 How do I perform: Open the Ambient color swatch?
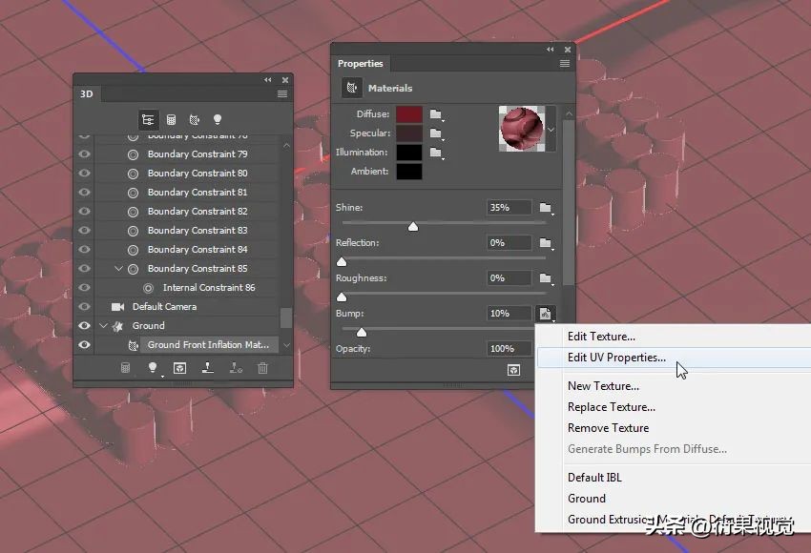point(409,172)
